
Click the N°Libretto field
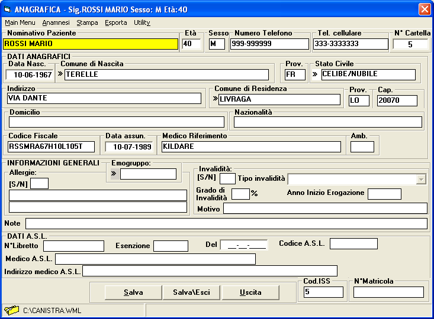(74, 246)
